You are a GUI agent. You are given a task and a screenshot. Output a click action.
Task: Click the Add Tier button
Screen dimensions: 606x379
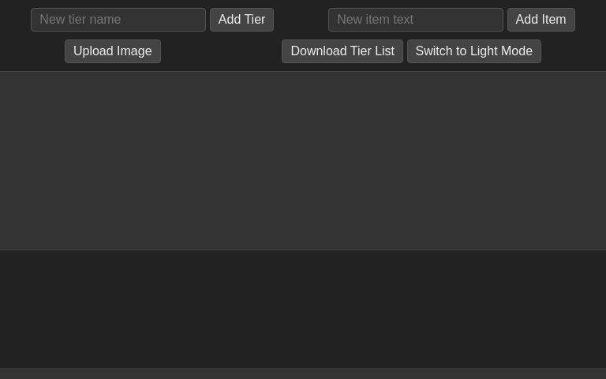point(241,20)
